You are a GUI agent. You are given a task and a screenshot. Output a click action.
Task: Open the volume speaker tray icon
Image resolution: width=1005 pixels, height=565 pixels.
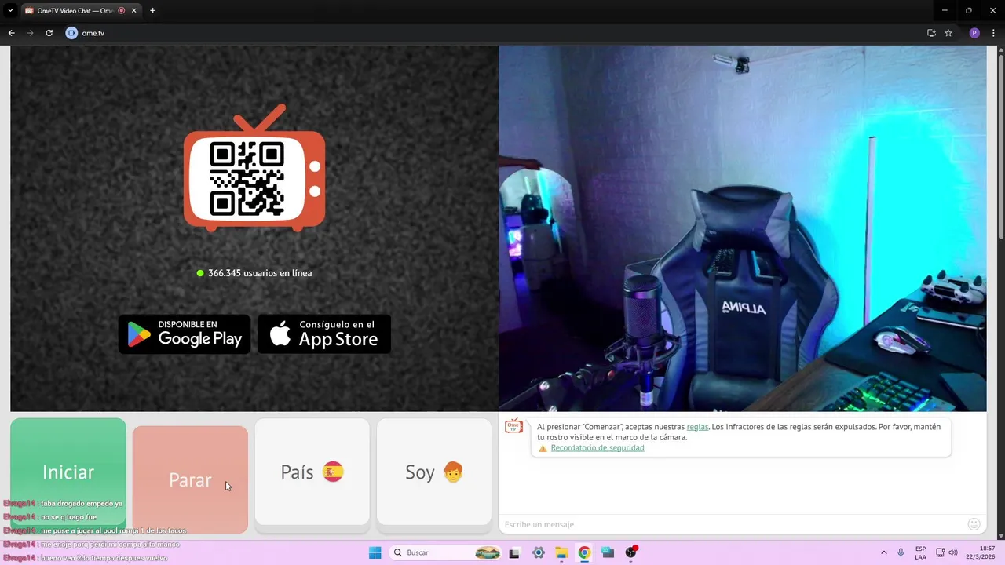click(x=953, y=552)
